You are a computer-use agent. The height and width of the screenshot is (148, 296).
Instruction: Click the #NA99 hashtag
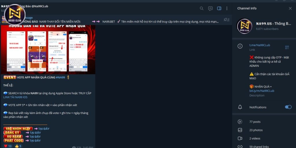(x=60, y=77)
